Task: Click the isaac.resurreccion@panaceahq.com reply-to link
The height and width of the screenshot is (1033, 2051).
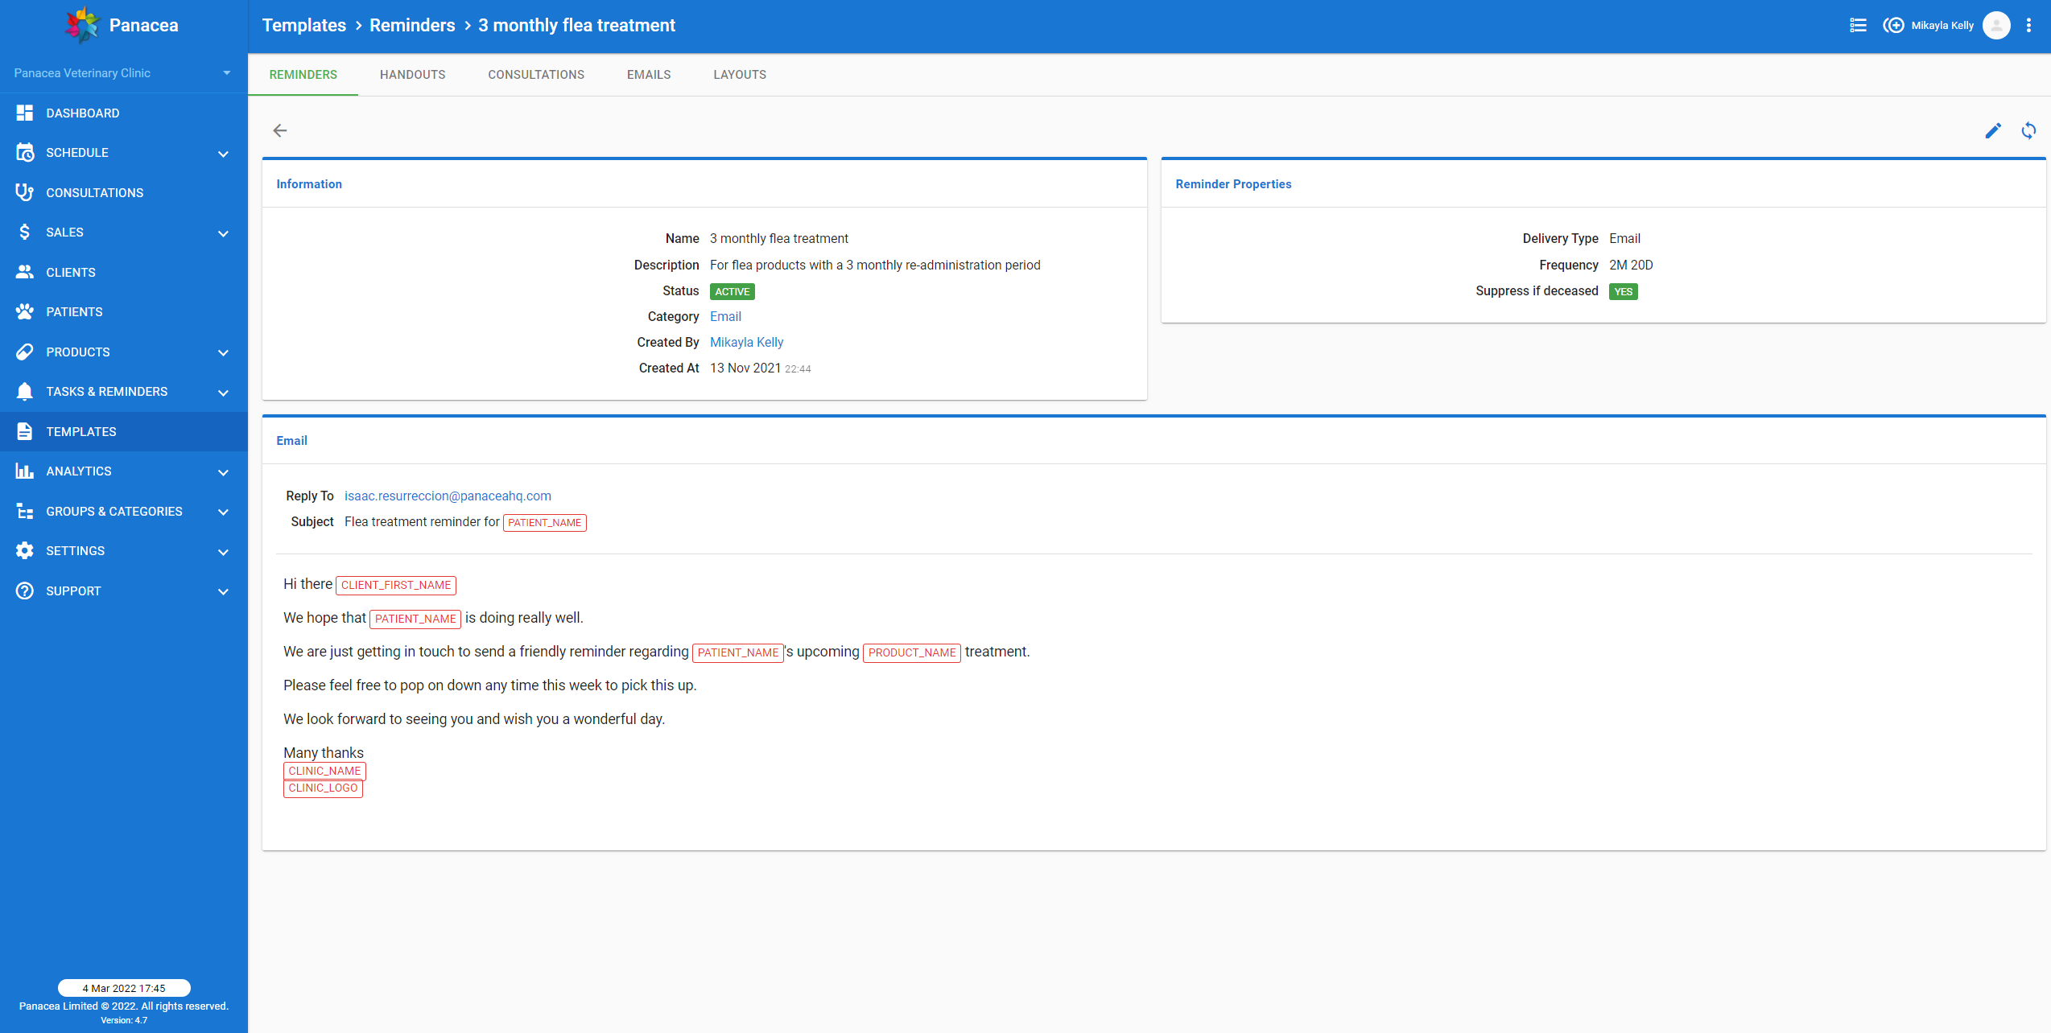Action: (x=448, y=496)
